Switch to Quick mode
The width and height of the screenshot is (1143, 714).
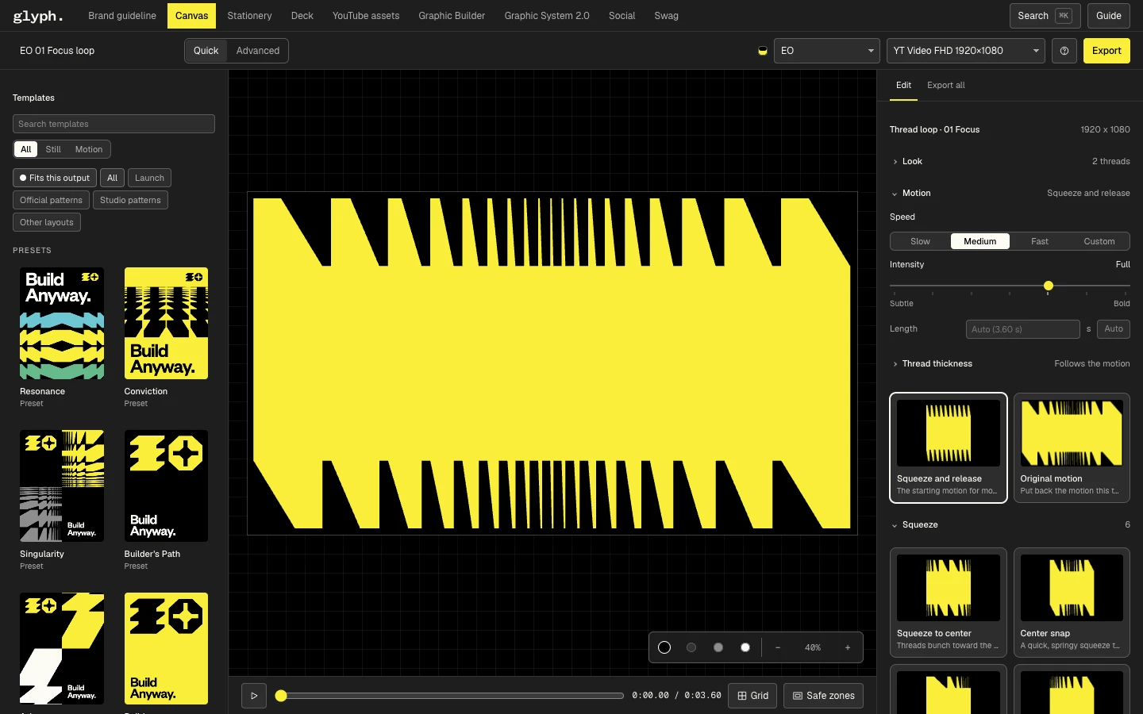[x=206, y=51]
